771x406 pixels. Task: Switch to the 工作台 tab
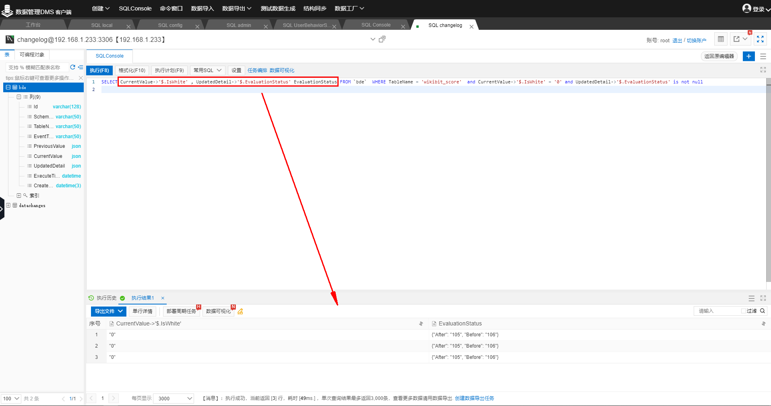pos(33,25)
